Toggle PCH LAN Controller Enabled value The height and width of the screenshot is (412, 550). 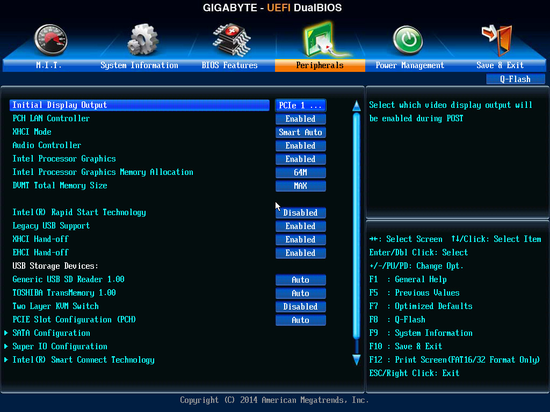point(300,119)
